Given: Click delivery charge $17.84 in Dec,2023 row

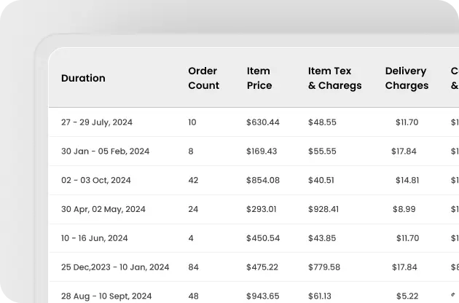Looking at the screenshot, I should point(405,267).
